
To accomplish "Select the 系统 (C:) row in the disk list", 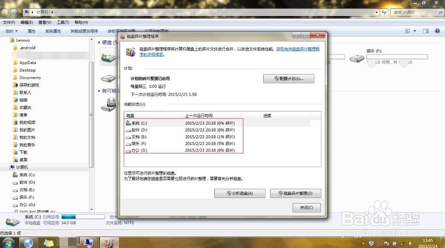I will [x=217, y=123].
